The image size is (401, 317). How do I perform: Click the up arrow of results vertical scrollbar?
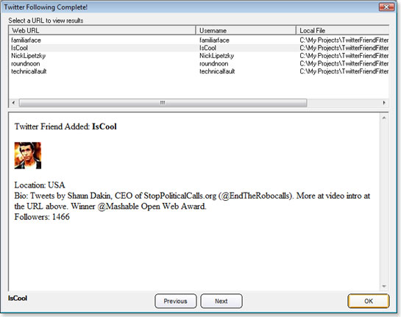point(384,118)
